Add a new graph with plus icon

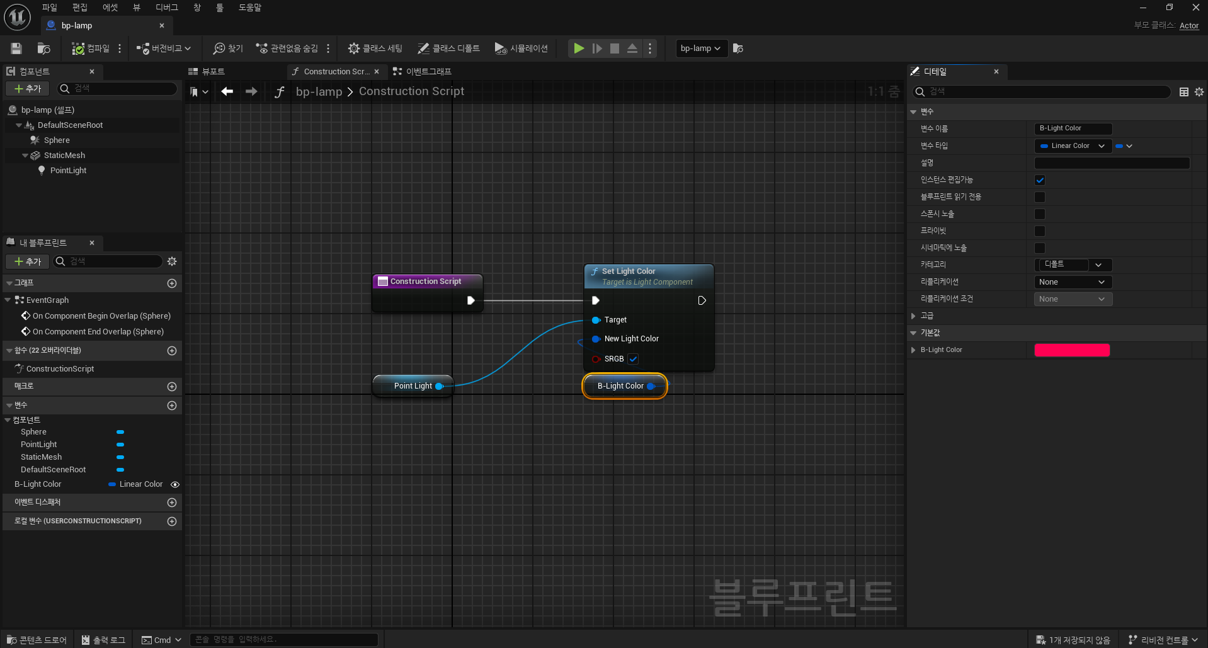pyautogui.click(x=172, y=284)
